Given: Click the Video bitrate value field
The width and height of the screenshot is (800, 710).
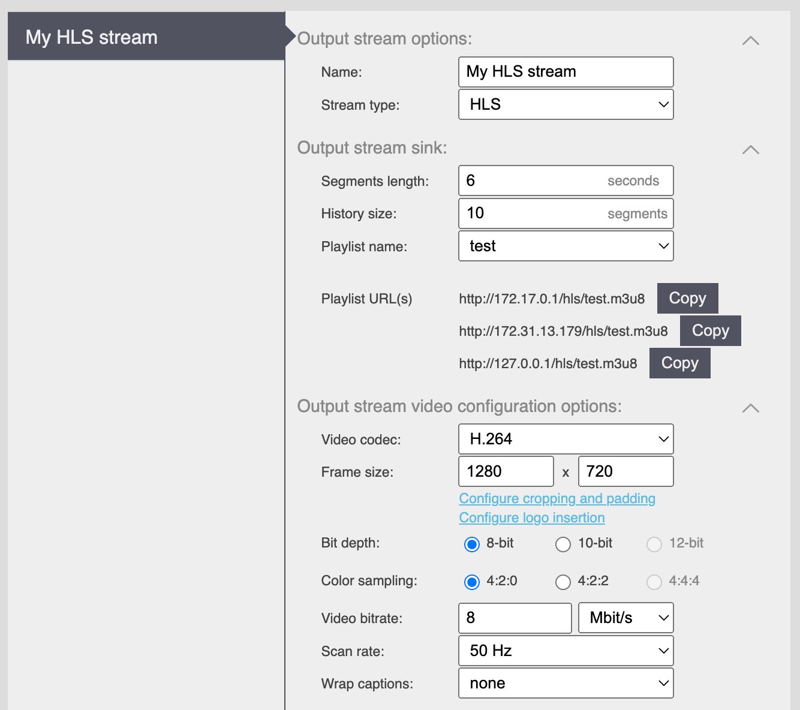Looking at the screenshot, I should (x=515, y=618).
